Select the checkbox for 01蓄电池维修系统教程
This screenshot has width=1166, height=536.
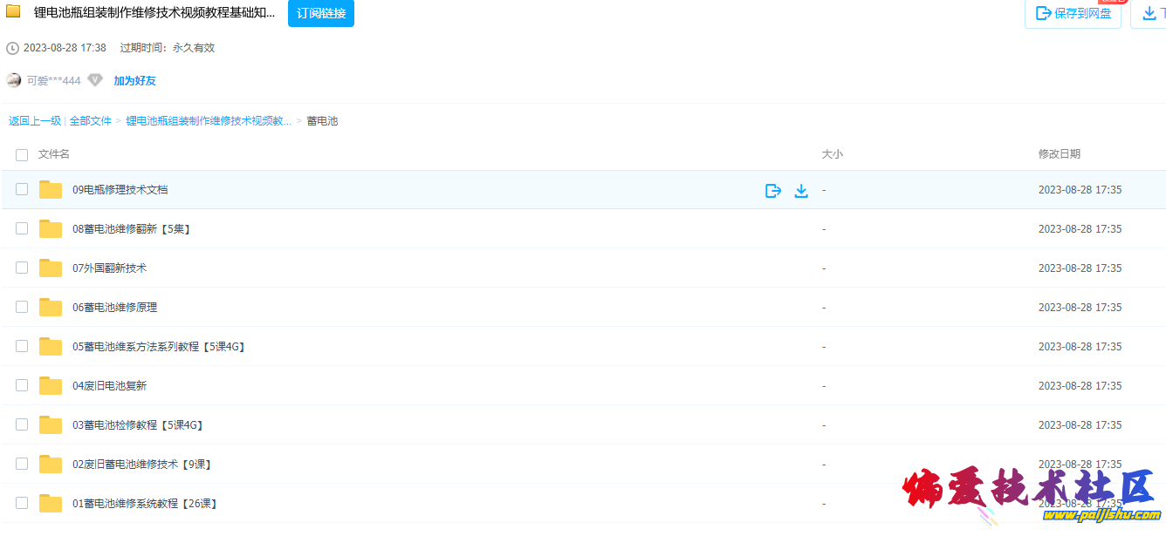tap(22, 503)
